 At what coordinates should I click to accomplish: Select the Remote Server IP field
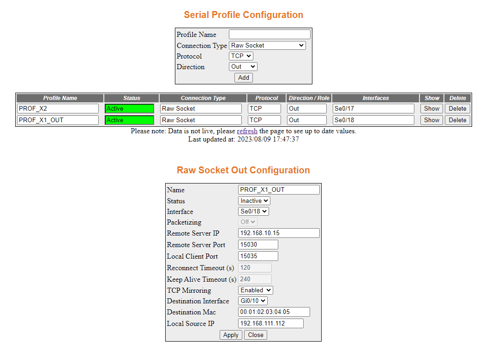point(278,233)
